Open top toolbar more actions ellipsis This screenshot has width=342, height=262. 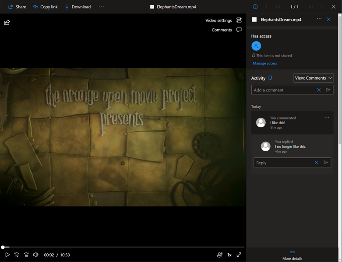(102, 7)
